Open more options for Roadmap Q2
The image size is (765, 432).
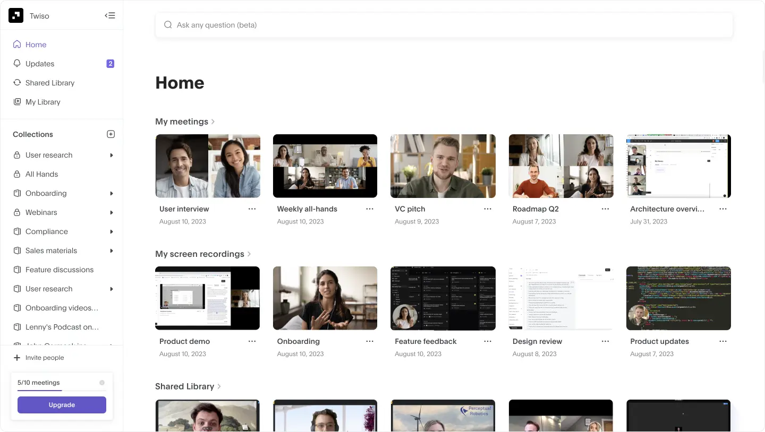click(x=605, y=209)
